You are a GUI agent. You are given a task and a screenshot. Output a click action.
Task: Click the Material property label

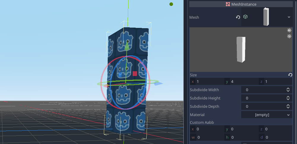point(197,115)
